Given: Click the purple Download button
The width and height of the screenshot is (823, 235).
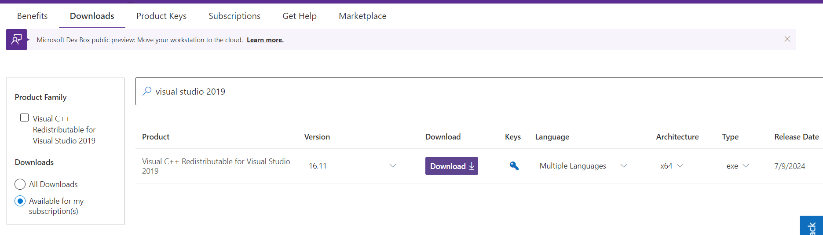Looking at the screenshot, I should 451,166.
